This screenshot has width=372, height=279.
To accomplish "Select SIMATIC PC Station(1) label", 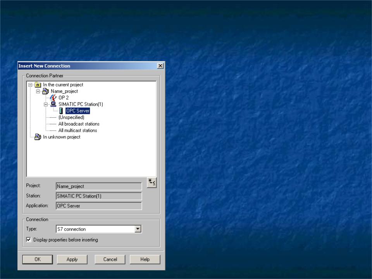I will [x=81, y=104].
